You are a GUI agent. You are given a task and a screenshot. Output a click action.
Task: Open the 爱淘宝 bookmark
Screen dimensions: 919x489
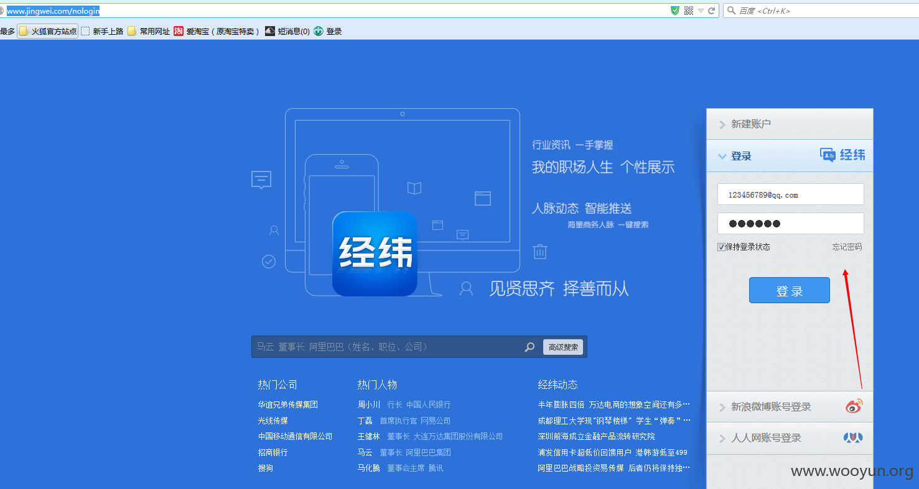pos(217,31)
